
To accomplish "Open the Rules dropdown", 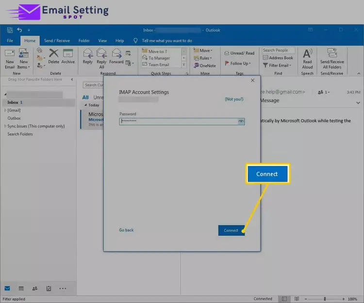I will [x=203, y=58].
